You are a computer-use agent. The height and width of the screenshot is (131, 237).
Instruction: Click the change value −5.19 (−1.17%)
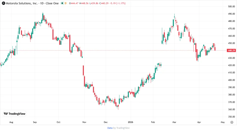(117, 3)
